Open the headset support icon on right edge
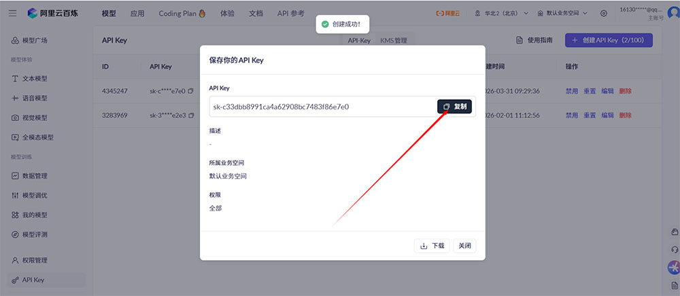The height and width of the screenshot is (296, 680). 675,250
